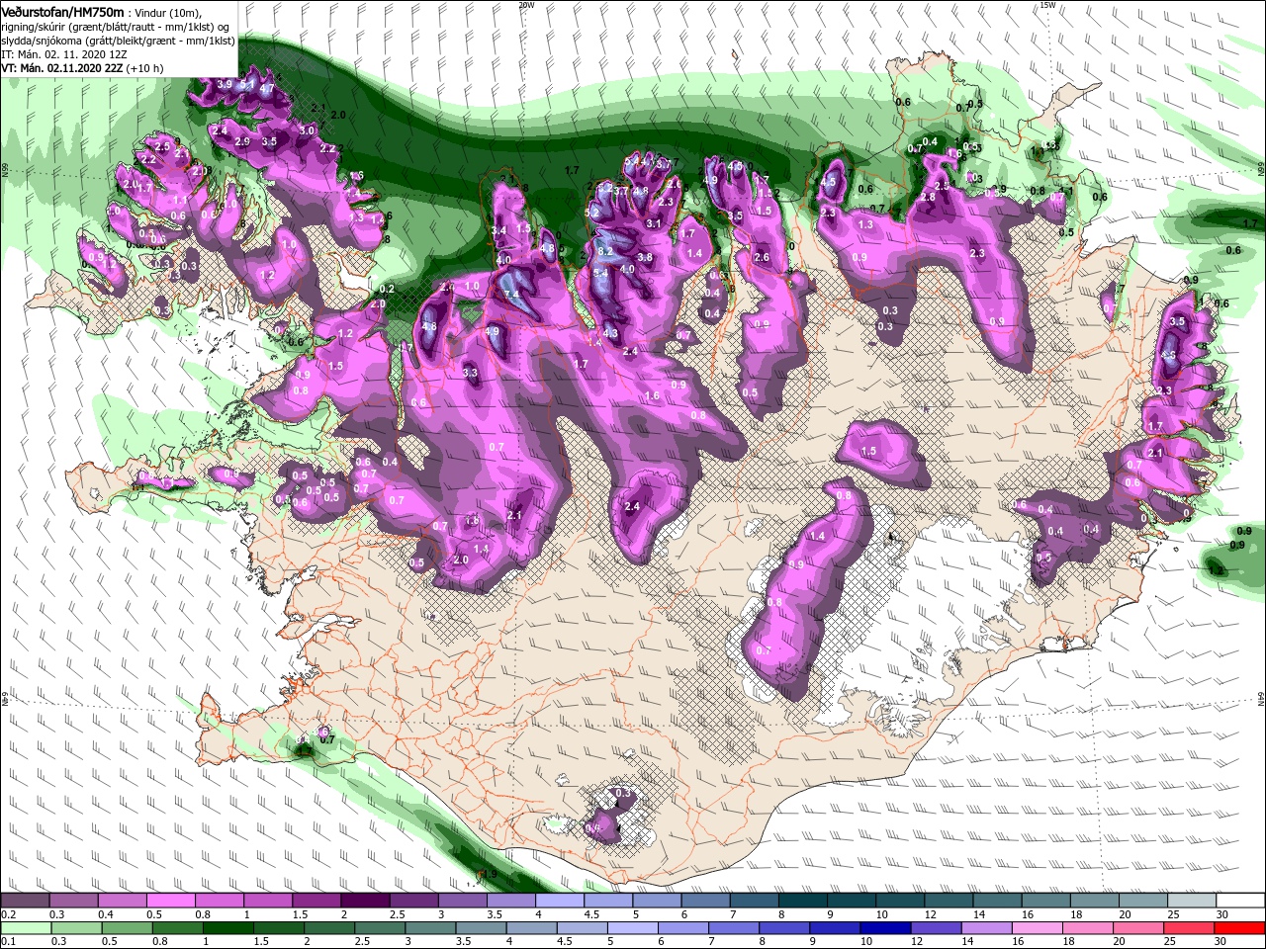Viewport: 1266px width, 949px height.
Task: Pick the 1.5 magenta-purple snow-scale swatch
Action: (316, 901)
